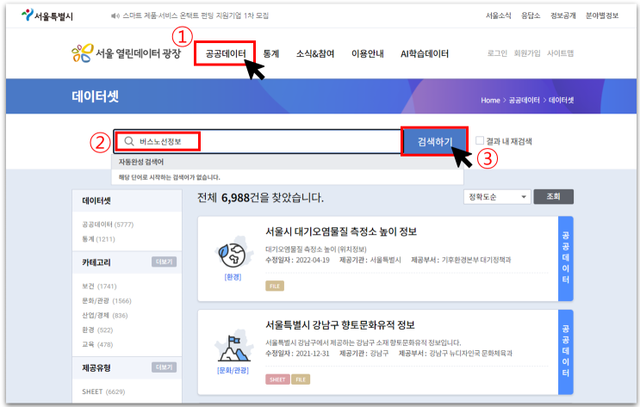This screenshot has width=640, height=407.
Task: Filter by 통계 (1211)
Action: tap(98, 239)
